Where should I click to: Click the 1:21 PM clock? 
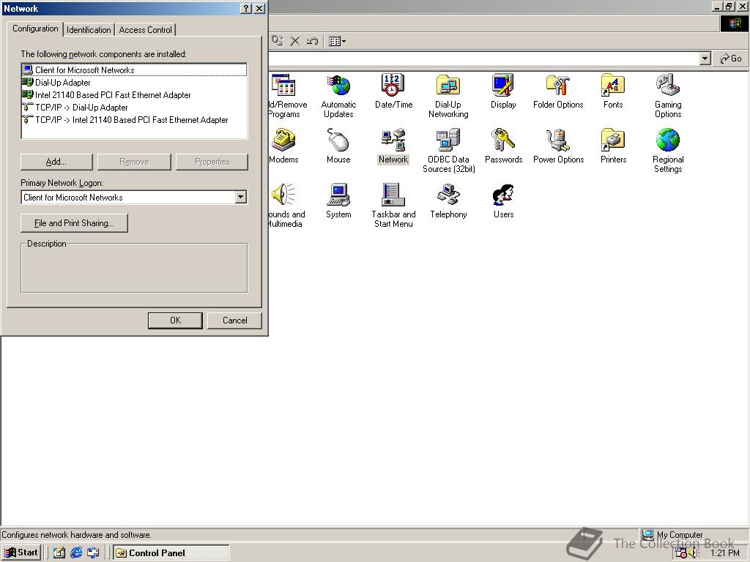[724, 553]
